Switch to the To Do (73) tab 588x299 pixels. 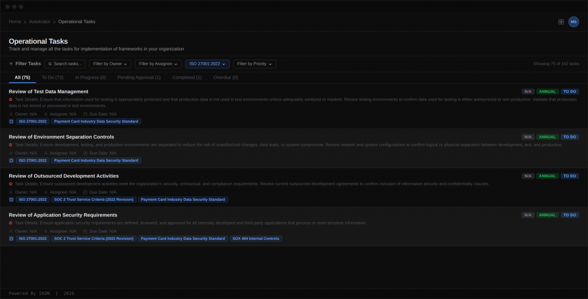pos(52,77)
